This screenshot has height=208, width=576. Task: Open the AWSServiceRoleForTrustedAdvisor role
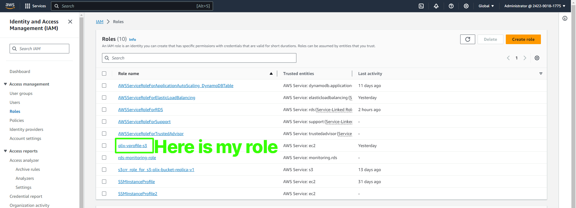(x=151, y=134)
